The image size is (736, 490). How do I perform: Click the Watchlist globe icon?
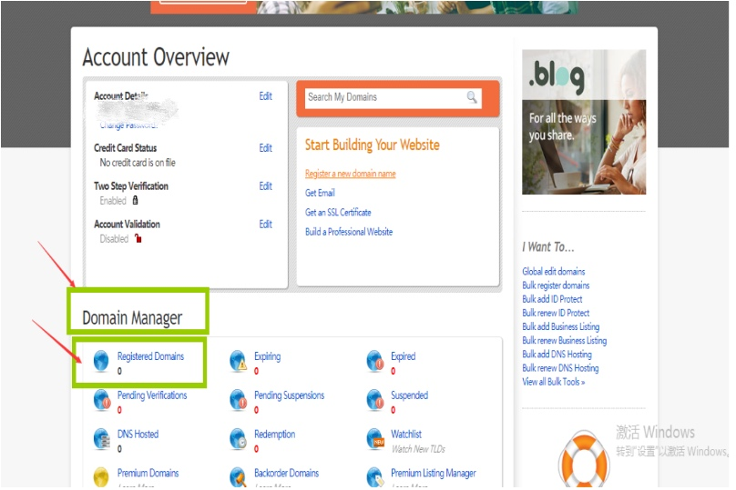pos(375,439)
